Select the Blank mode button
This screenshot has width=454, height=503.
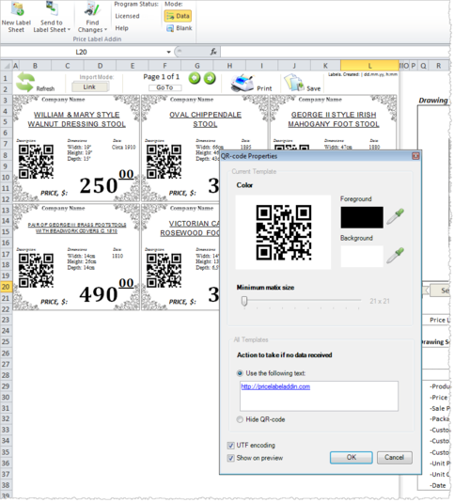(x=179, y=28)
